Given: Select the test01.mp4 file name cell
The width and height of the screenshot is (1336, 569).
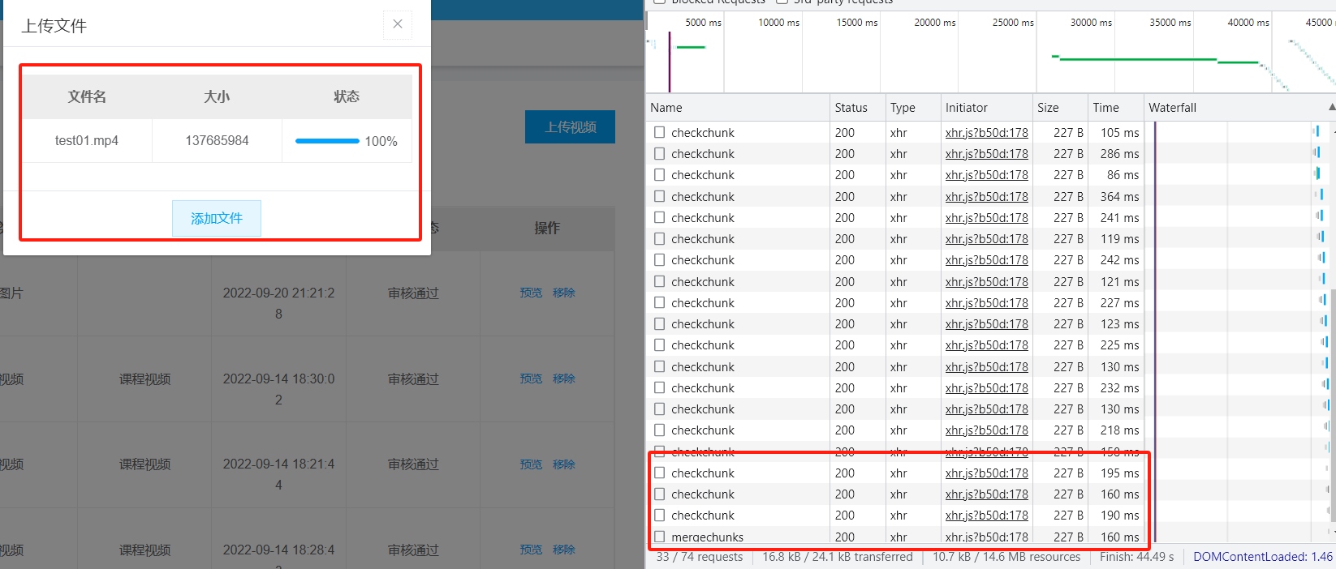Looking at the screenshot, I should tap(87, 141).
